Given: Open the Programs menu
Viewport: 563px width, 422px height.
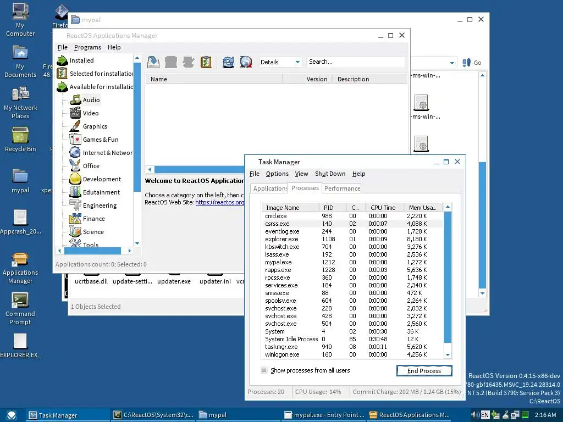Looking at the screenshot, I should click(x=87, y=47).
